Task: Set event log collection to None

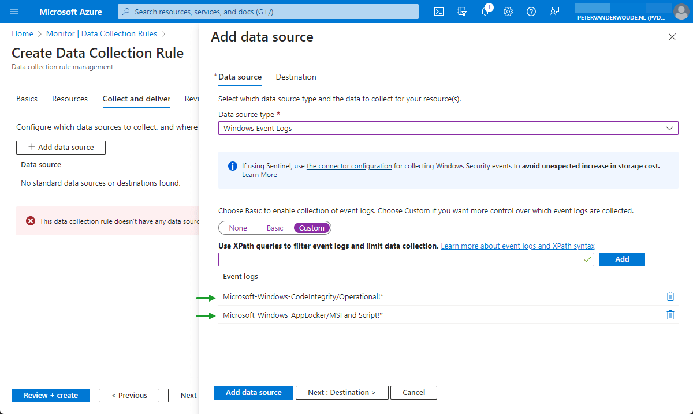Action: point(238,227)
